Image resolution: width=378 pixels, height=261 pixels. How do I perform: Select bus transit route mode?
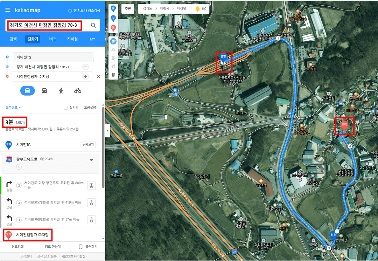pyautogui.click(x=44, y=91)
